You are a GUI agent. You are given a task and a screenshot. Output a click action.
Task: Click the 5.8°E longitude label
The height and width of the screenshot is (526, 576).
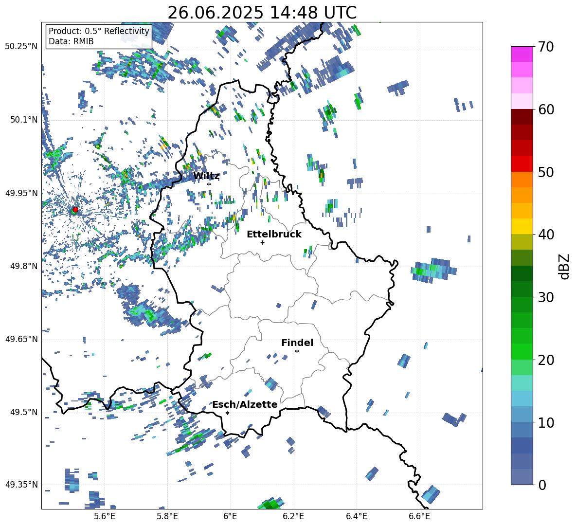click(167, 516)
